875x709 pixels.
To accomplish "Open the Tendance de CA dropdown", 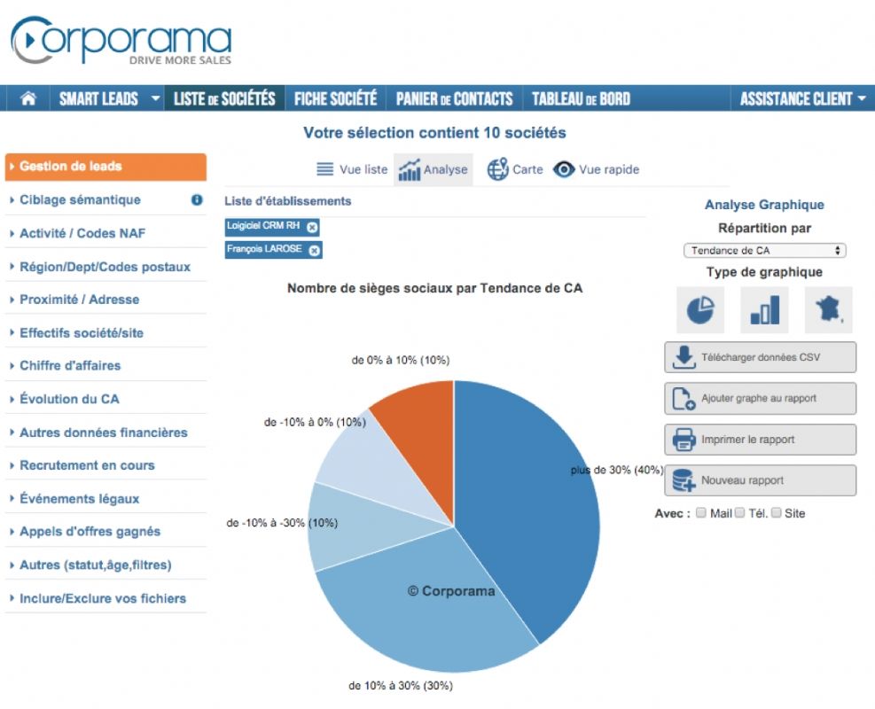I will (764, 251).
